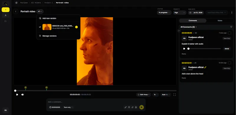Viewport: 236px width, 115px height.
Task: Open the Team only visibility dropdown
Action: 68,107
